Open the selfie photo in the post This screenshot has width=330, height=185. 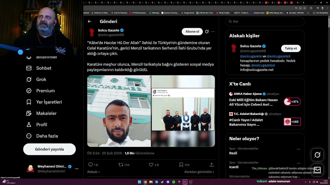click(x=119, y=111)
